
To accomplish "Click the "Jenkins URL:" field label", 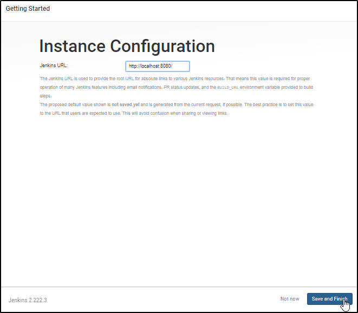I will point(54,66).
